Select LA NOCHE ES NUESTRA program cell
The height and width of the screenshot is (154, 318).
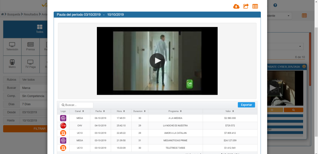175,126
